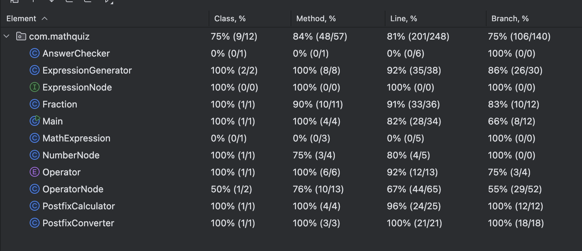Sort by the Element column header
Viewport: 582px width, 251px height.
pos(21,19)
